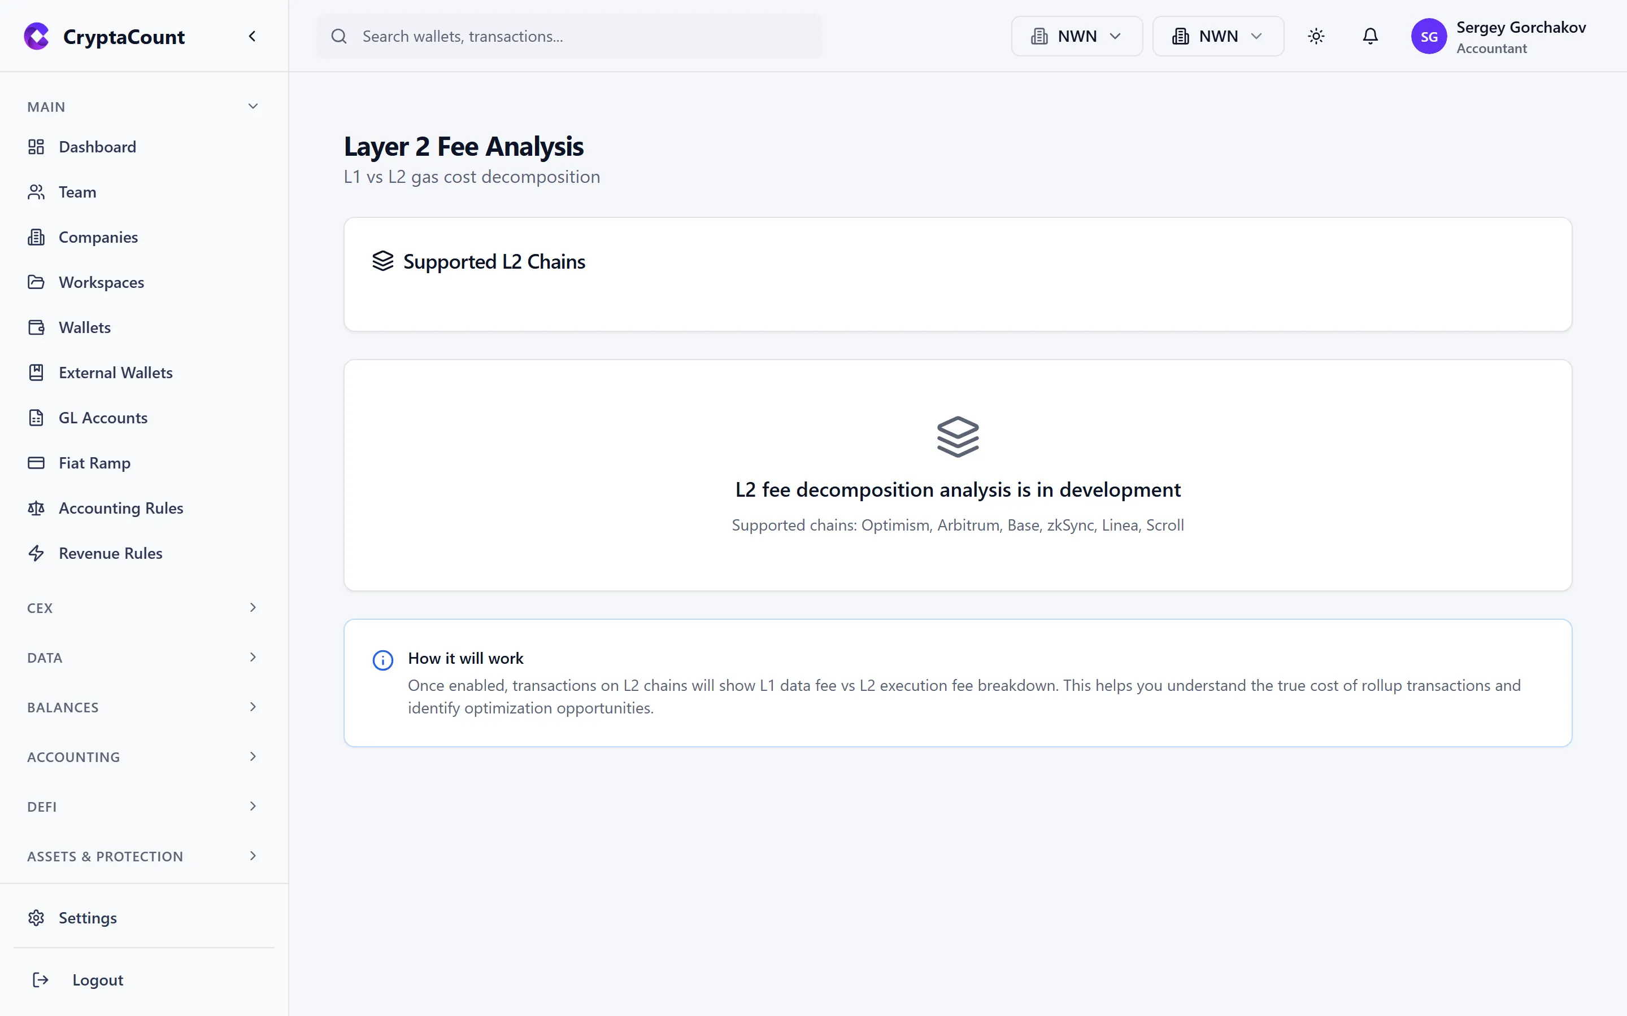Click the CryptaCount logo icon
1627x1016 pixels.
36,36
